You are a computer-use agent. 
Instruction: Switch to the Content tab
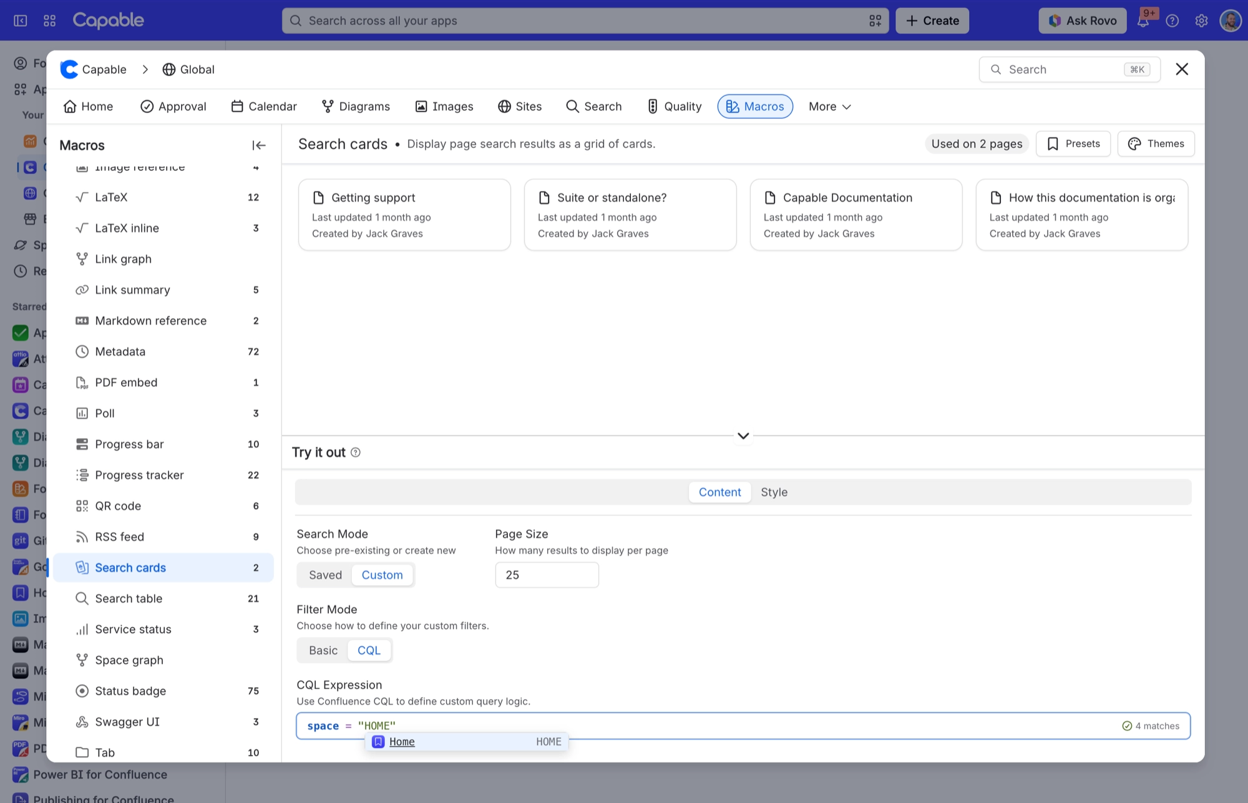click(720, 492)
